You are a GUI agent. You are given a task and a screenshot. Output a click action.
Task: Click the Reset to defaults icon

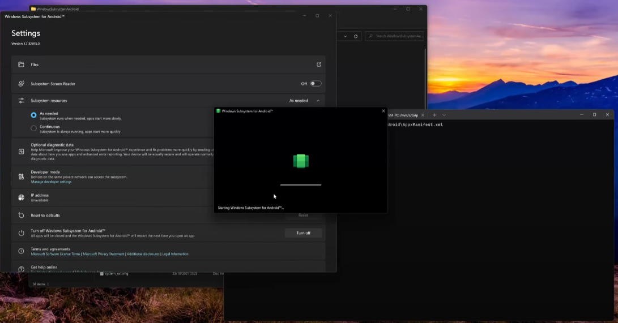point(22,215)
